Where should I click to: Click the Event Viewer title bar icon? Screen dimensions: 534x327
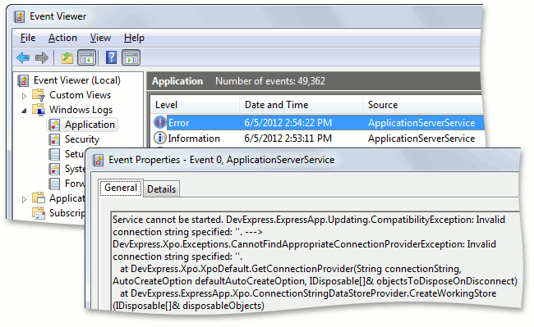20,16
